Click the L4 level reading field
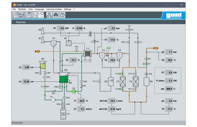 [x=26, y=81]
